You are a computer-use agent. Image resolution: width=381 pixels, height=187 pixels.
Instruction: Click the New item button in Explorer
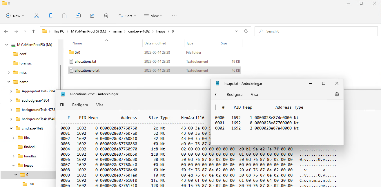point(15,16)
